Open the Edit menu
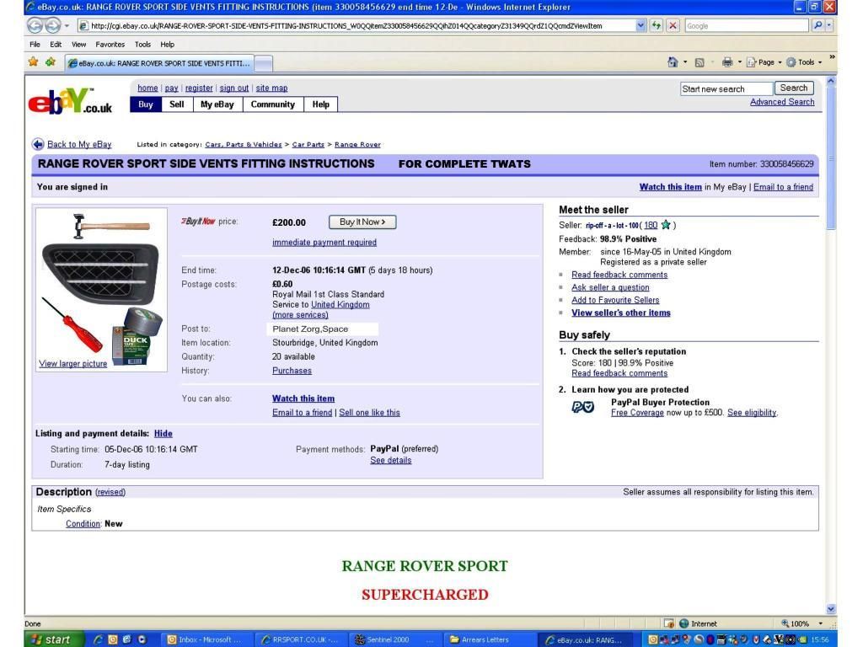Viewport: 863px width, 647px height. point(56,44)
